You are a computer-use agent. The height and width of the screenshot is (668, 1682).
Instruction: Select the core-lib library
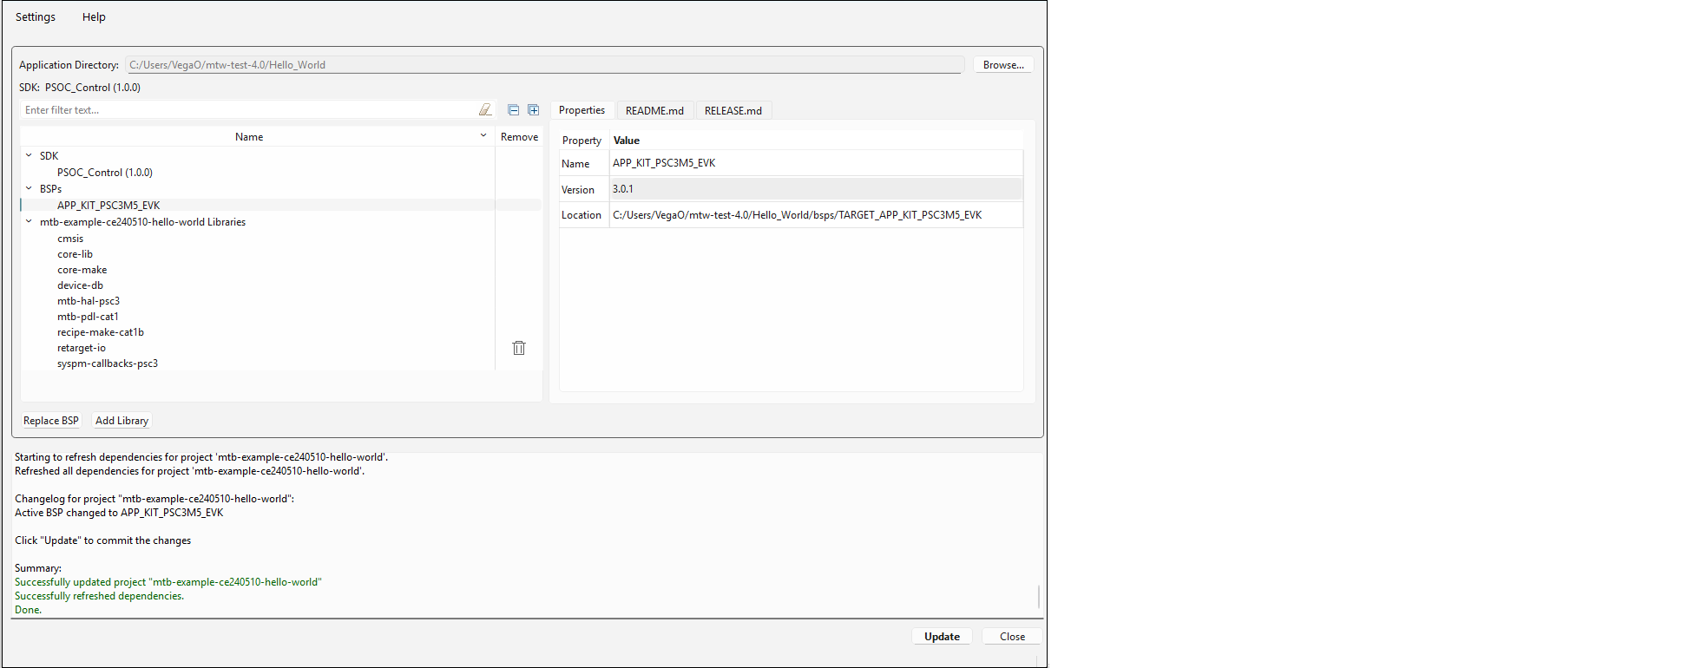tap(75, 254)
